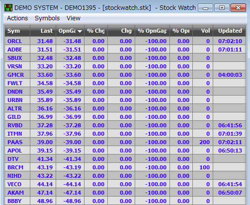250x205 pixels.
Task: Select the PAAS symbol cell
Action: coord(17,142)
